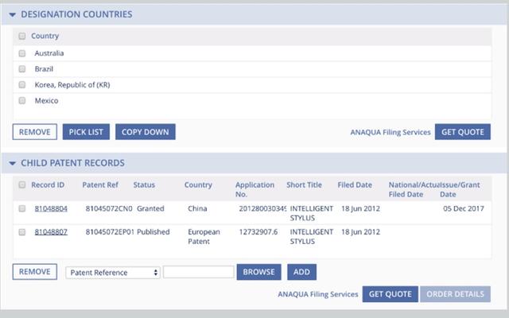Check the Brazil checkbox
Image resolution: width=509 pixels, height=318 pixels.
[x=22, y=69]
